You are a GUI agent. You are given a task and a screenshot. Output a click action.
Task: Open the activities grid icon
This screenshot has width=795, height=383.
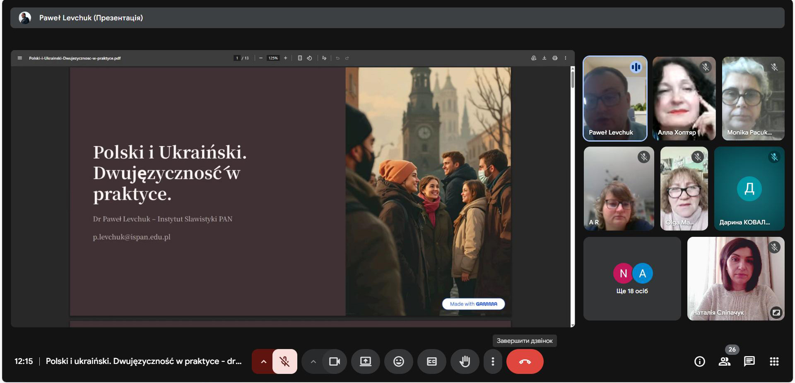774,361
